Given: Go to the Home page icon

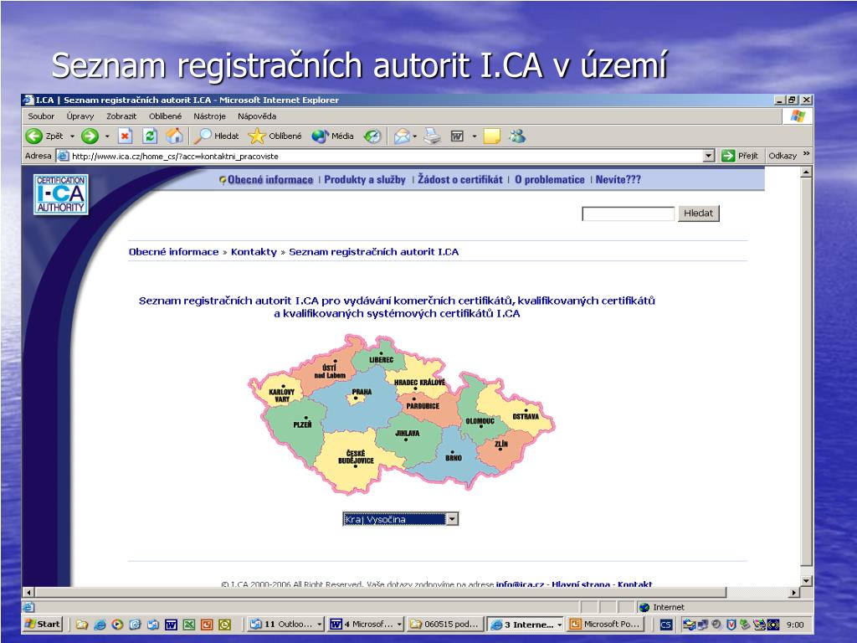Looking at the screenshot, I should (174, 136).
